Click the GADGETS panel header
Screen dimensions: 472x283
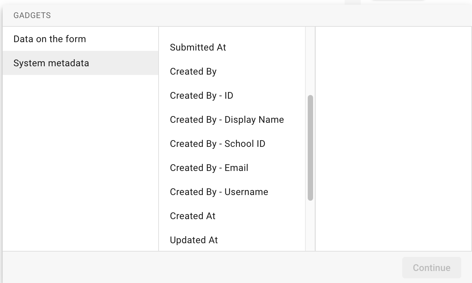pos(32,15)
